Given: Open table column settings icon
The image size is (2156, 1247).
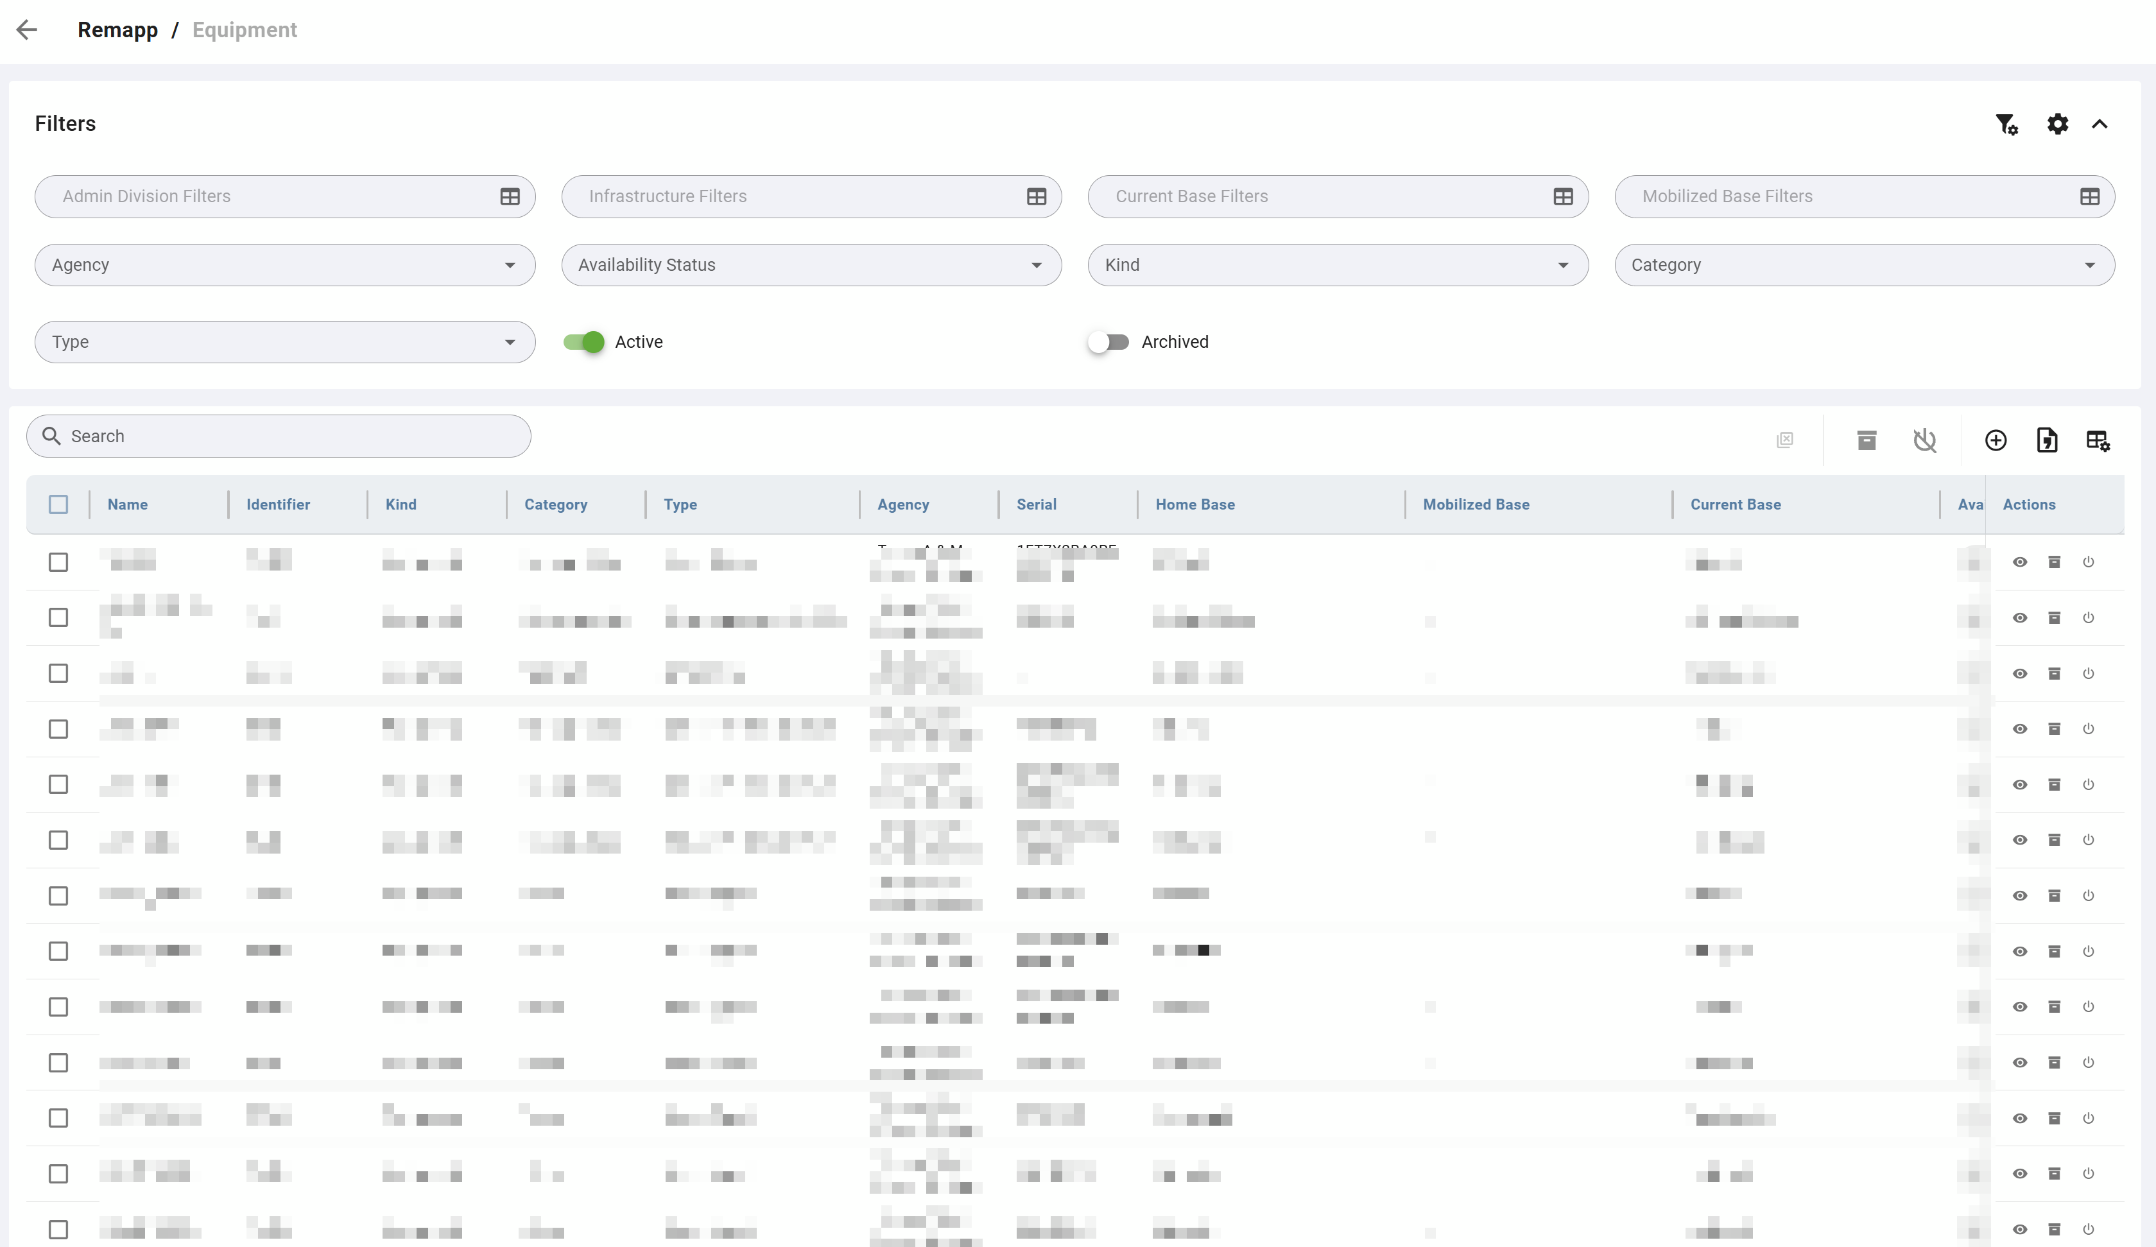Looking at the screenshot, I should pos(2098,440).
